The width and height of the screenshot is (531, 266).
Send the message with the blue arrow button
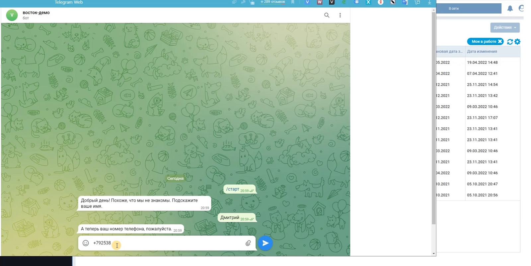pos(265,243)
